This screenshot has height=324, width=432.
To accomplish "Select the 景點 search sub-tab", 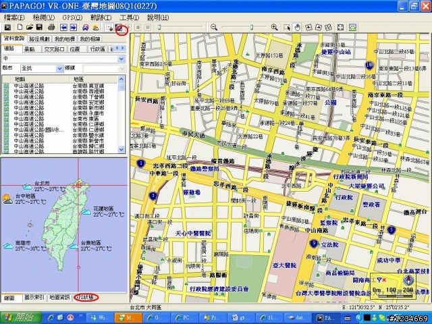I will [31, 49].
